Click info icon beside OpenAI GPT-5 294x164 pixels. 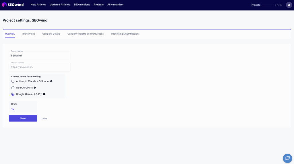coord(35,88)
